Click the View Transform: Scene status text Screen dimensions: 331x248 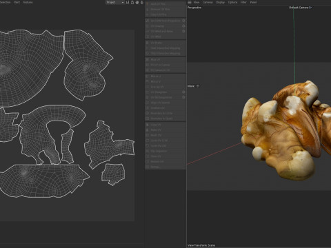point(201,245)
